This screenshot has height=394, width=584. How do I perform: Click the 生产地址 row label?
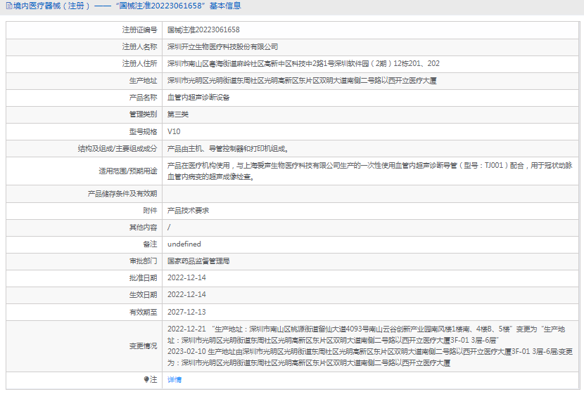(x=143, y=81)
